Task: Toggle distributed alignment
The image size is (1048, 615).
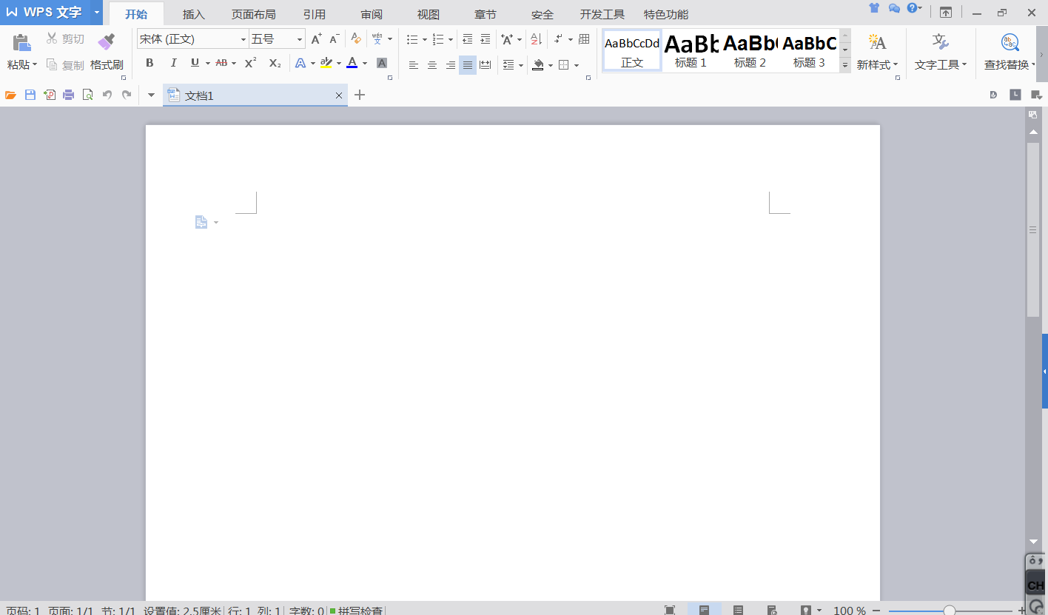Action: tap(486, 65)
